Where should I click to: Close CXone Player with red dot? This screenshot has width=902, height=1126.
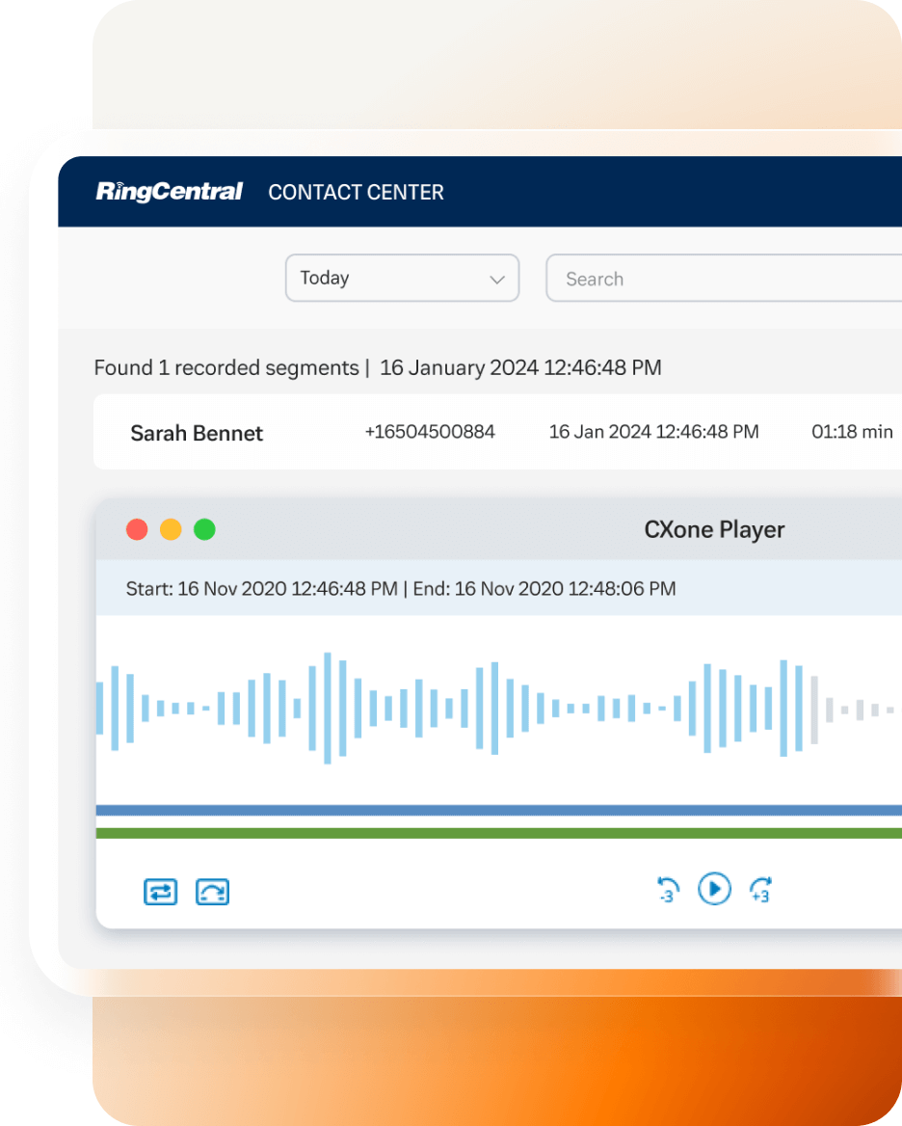138,529
